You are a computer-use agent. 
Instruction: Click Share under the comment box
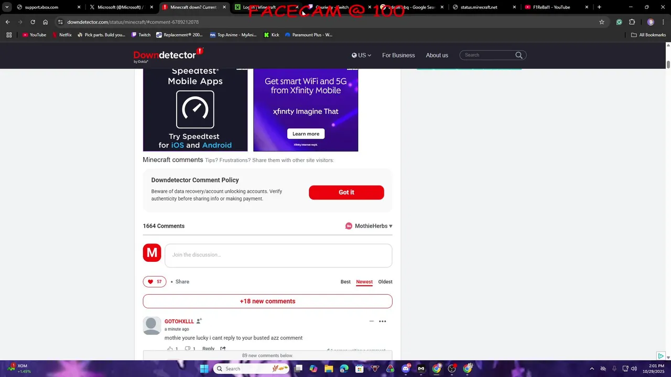pyautogui.click(x=182, y=282)
